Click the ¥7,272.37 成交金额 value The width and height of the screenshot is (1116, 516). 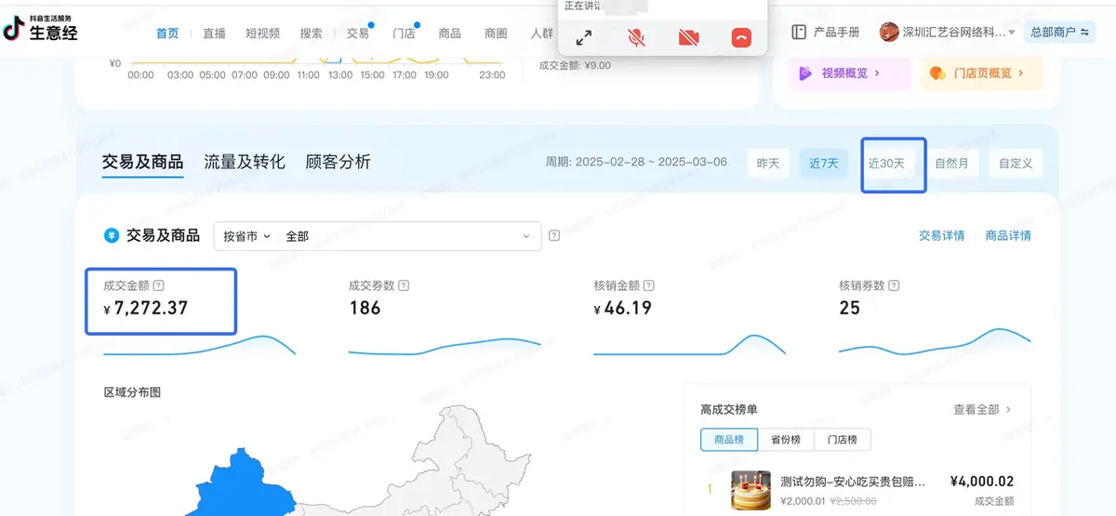tap(146, 308)
